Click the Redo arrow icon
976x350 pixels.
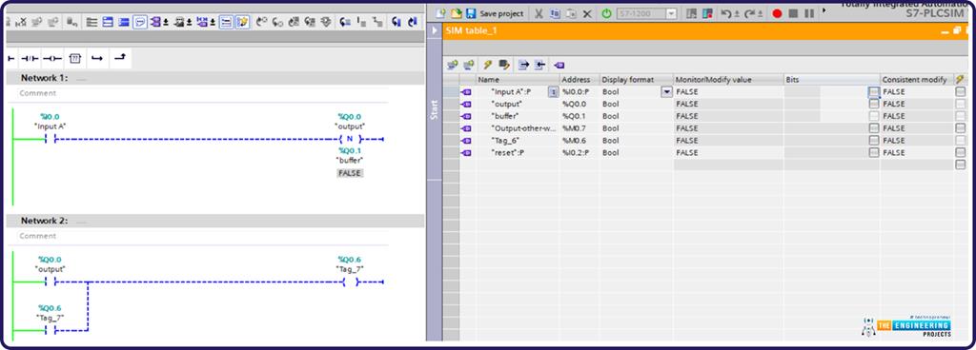coord(749,13)
